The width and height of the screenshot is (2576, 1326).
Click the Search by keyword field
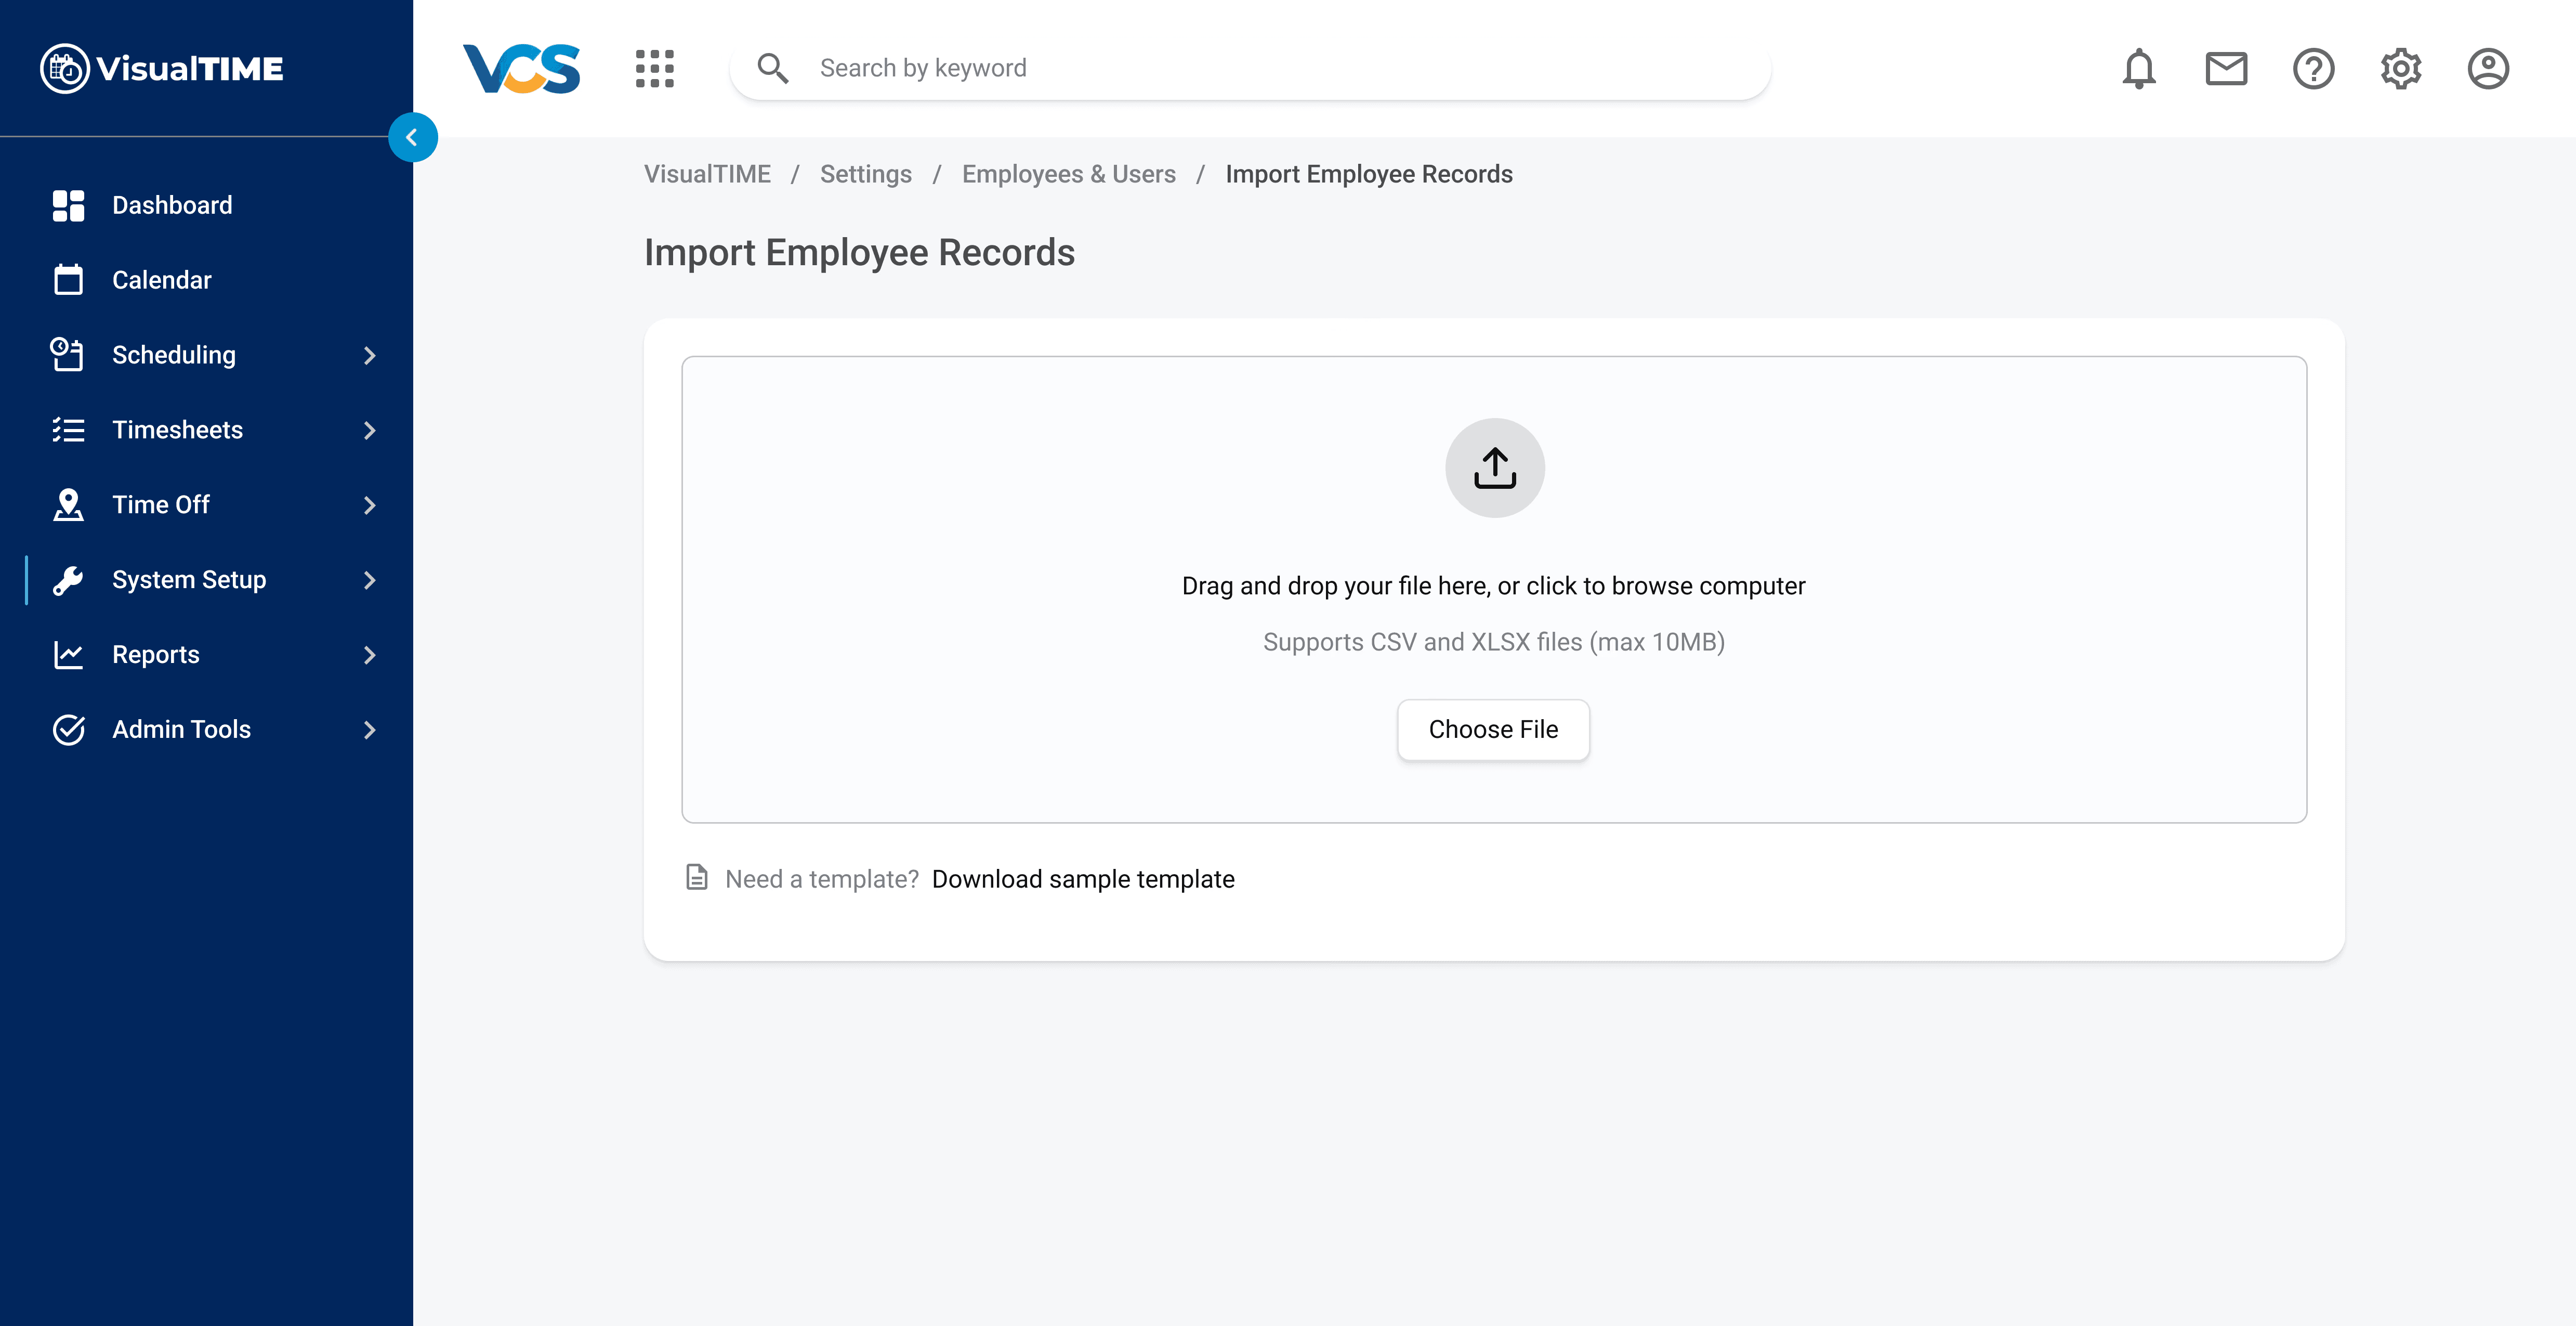coord(1280,68)
